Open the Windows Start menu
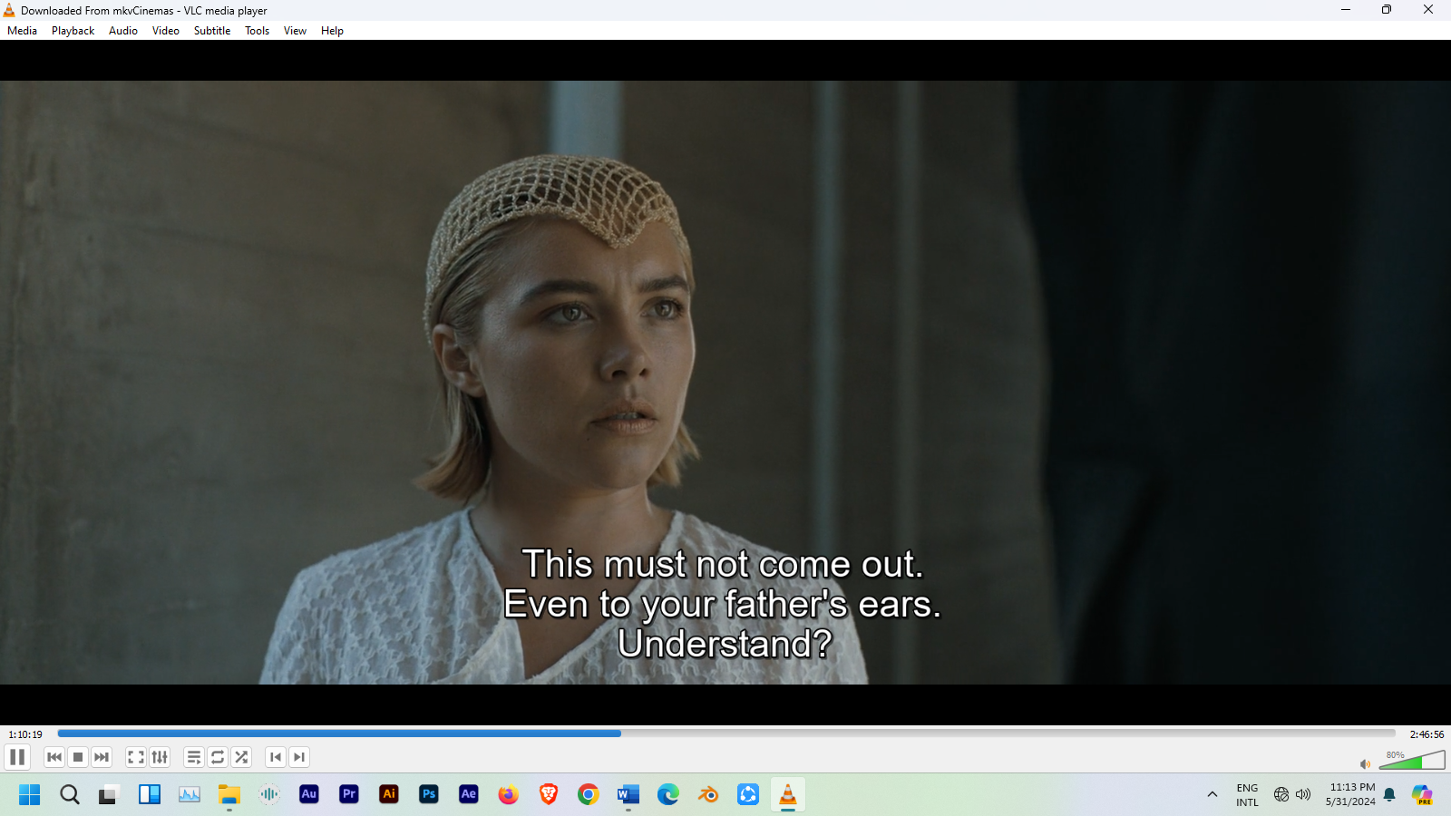The image size is (1451, 816). (x=30, y=794)
